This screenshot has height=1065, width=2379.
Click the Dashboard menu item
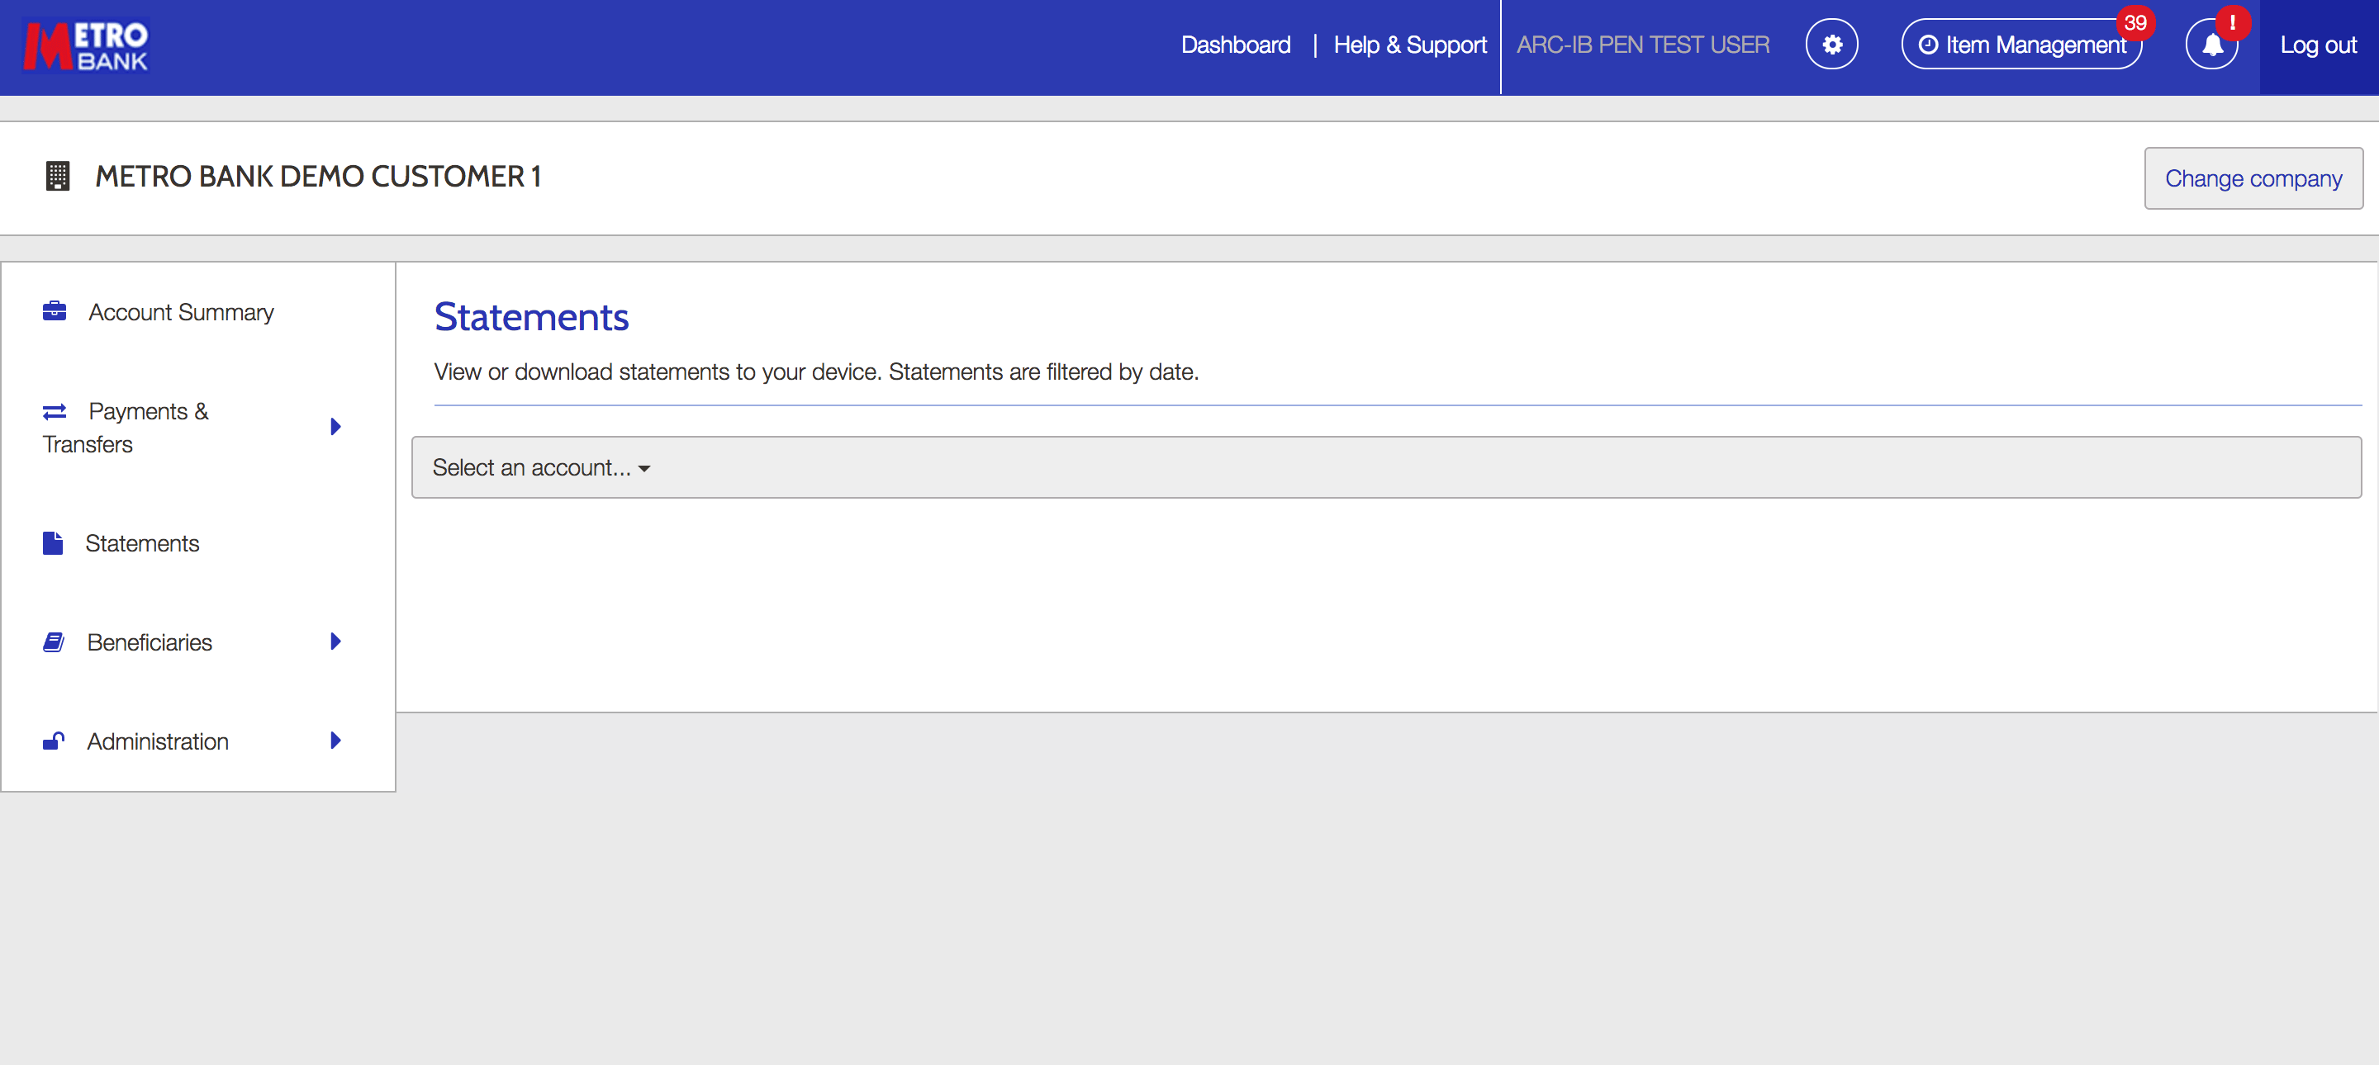[1233, 42]
